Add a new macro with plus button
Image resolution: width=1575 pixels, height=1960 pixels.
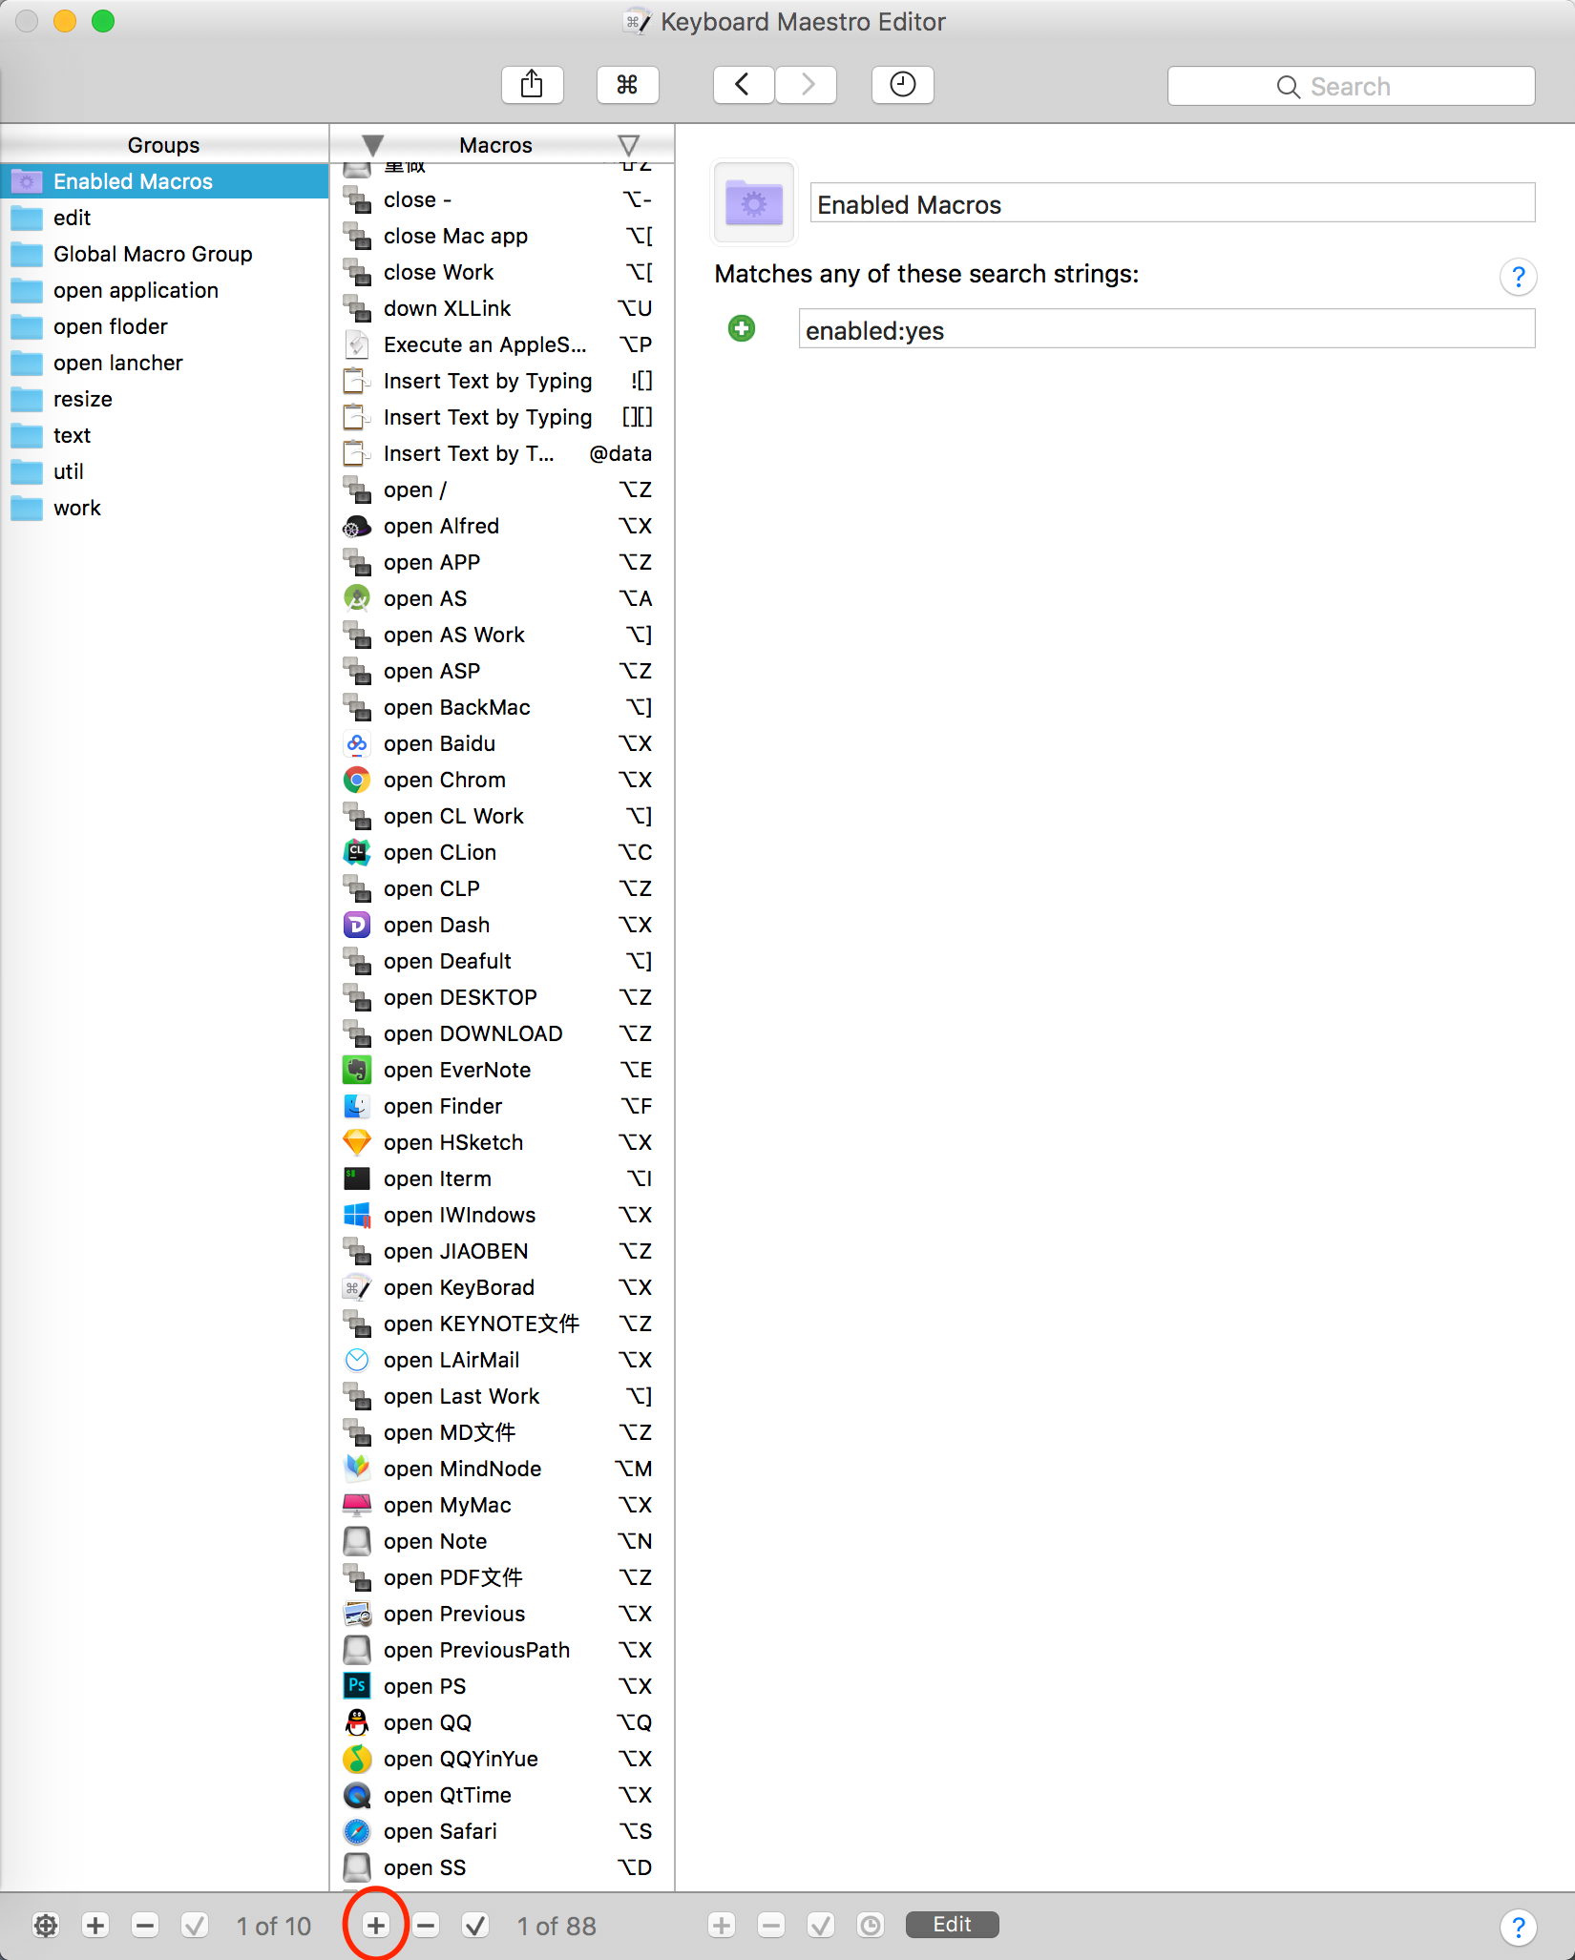click(376, 1926)
